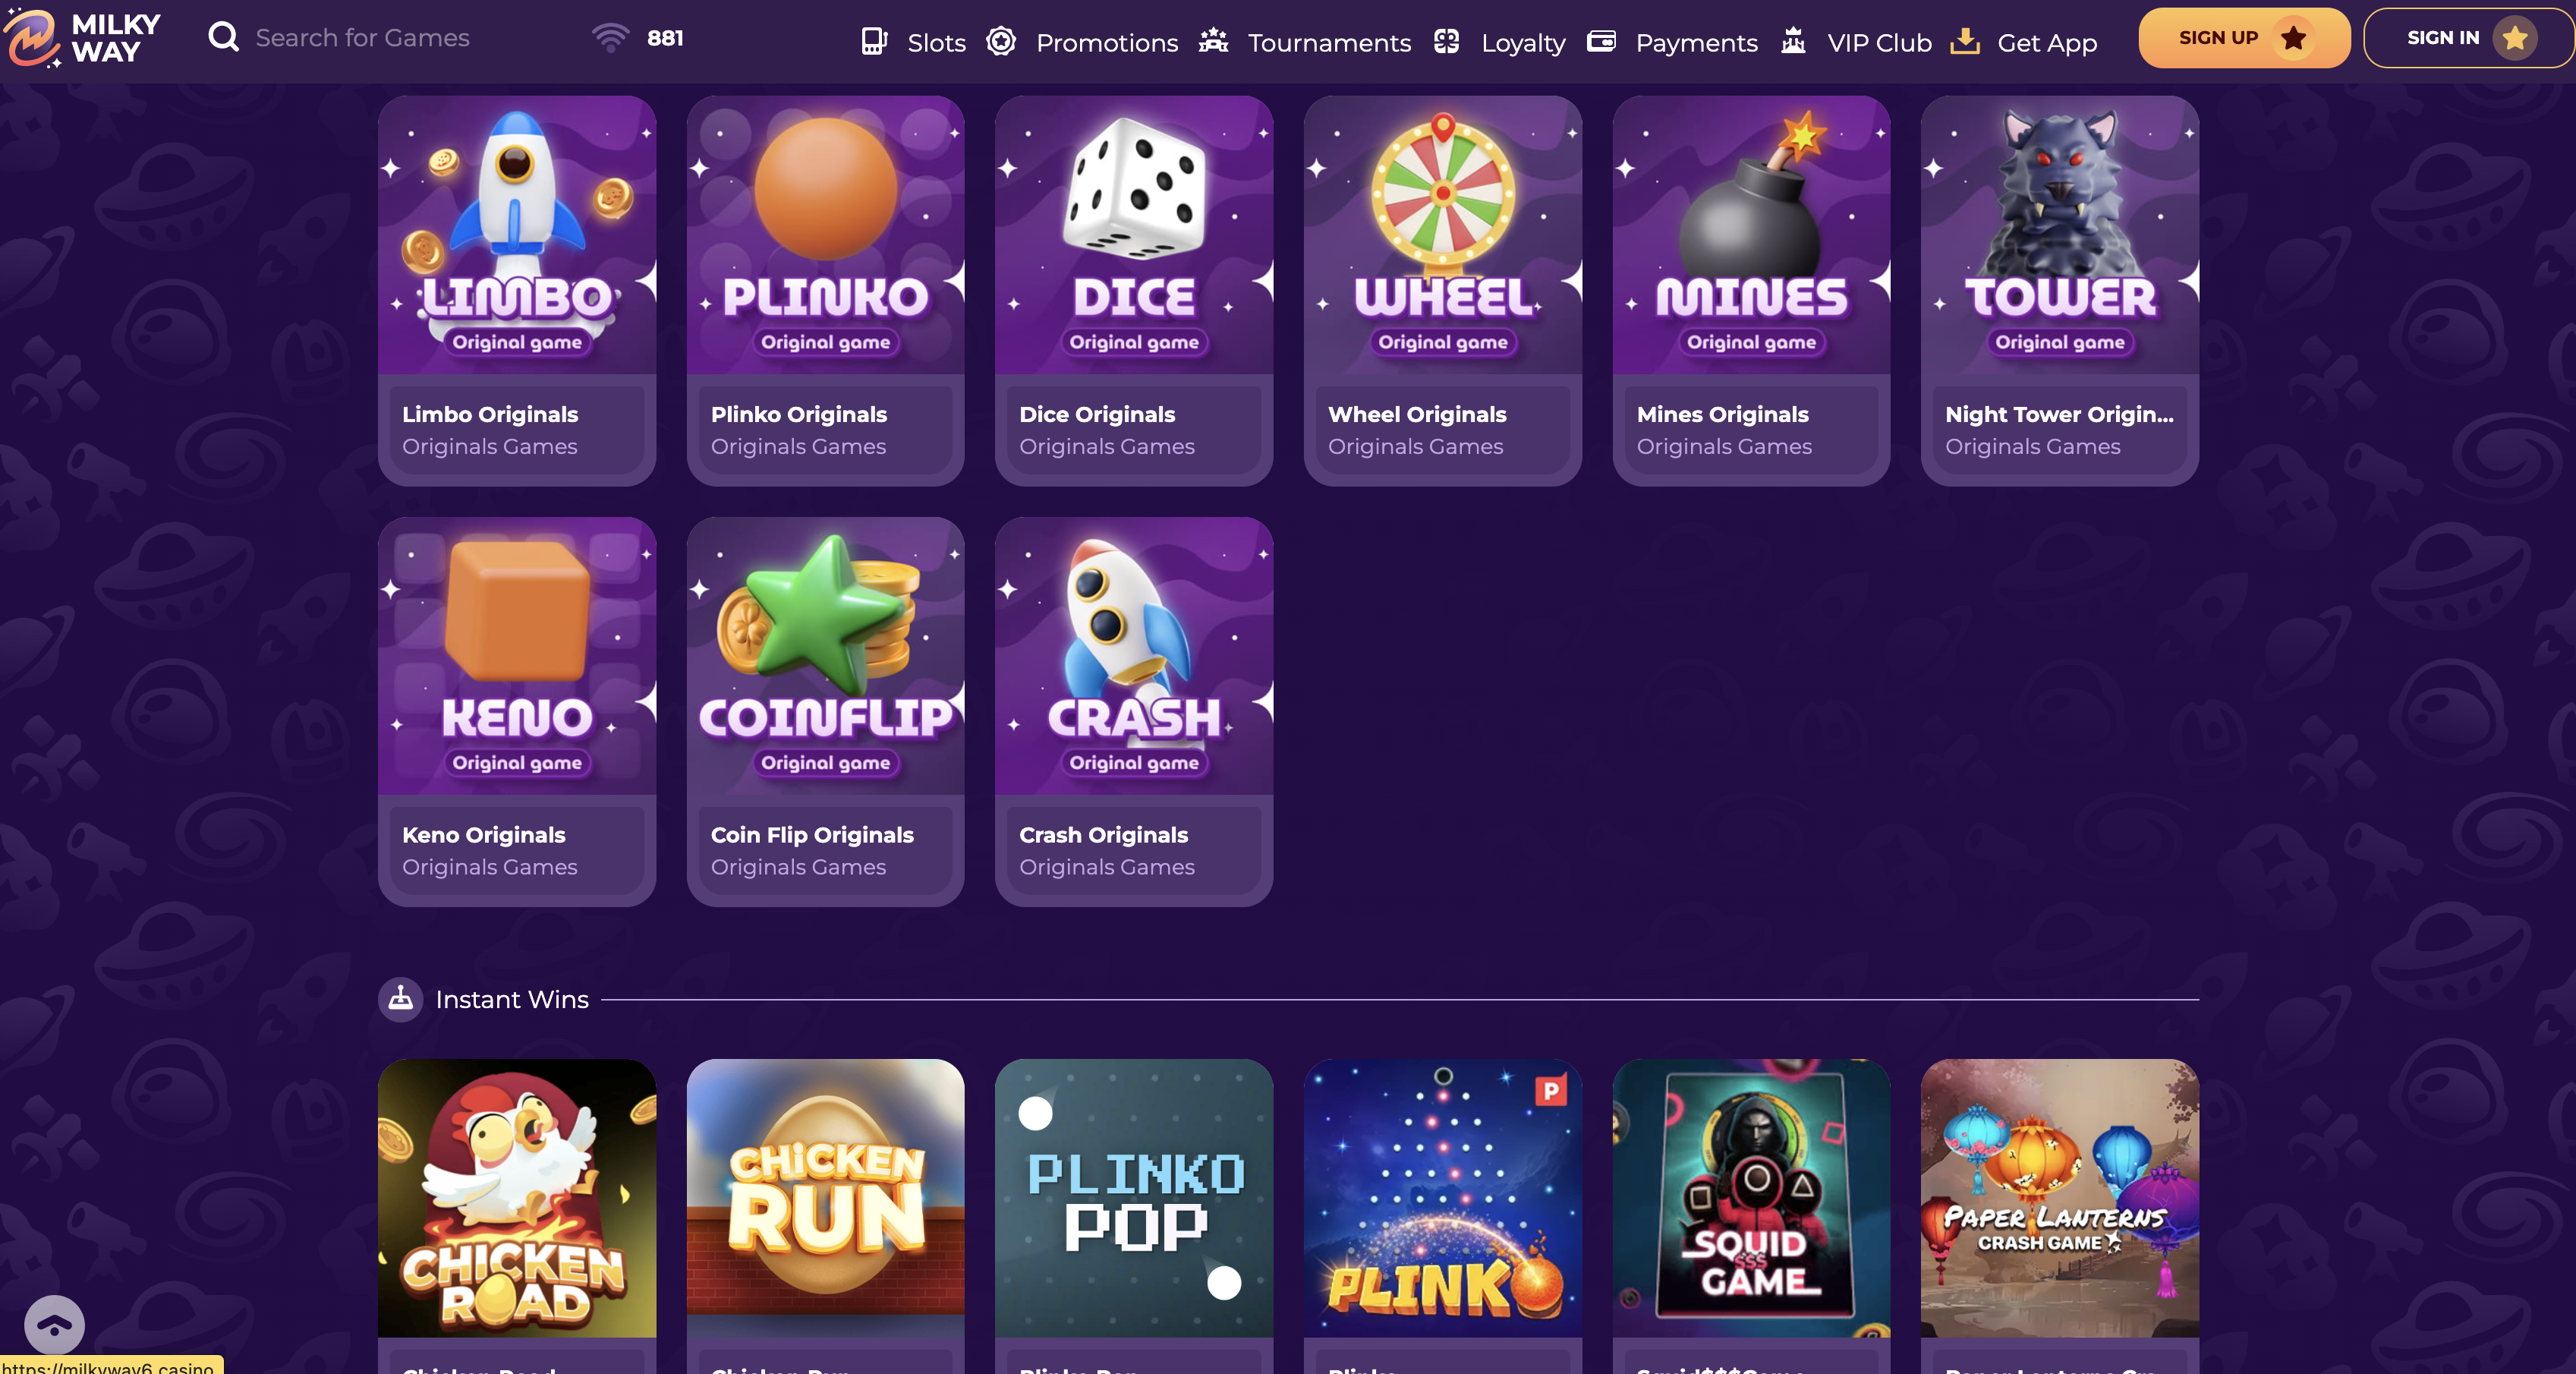The height and width of the screenshot is (1374, 2576).
Task: Select the Crash Originals title link
Action: (1103, 835)
